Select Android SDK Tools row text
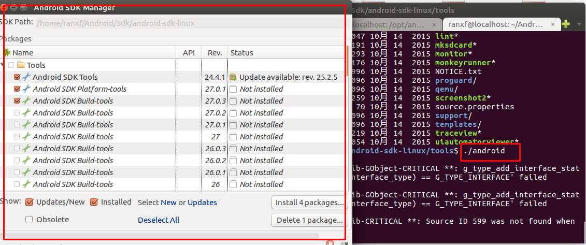The height and width of the screenshot is (245, 586). 65,77
